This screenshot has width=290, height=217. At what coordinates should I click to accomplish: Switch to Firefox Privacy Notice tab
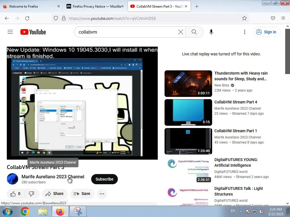[x=95, y=6]
